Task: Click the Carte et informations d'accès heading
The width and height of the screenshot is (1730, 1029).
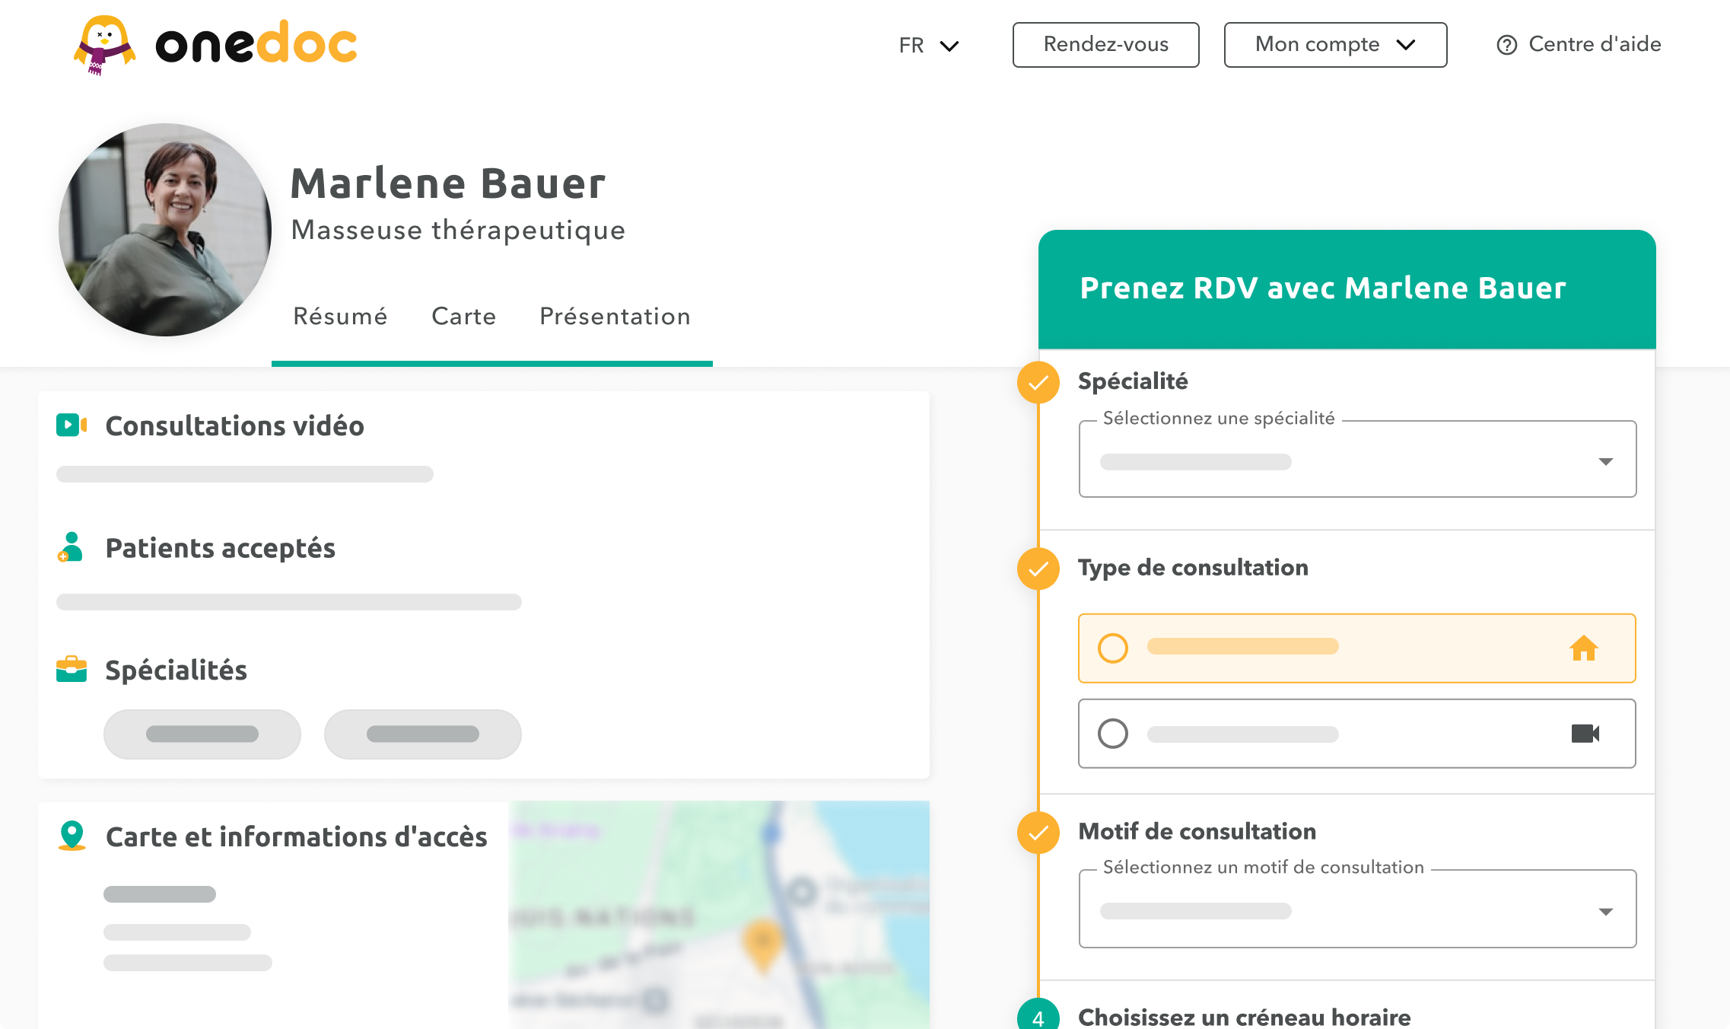Action: 297,836
